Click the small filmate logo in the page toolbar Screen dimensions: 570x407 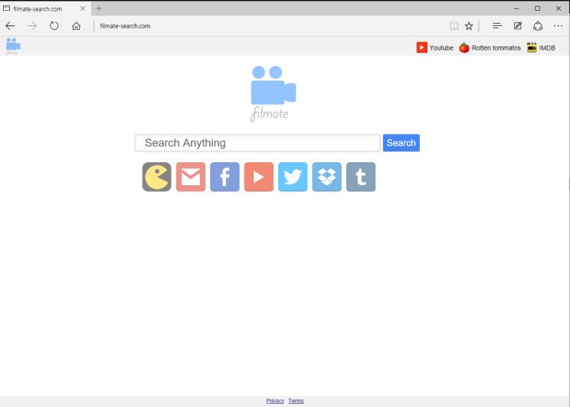tap(13, 47)
